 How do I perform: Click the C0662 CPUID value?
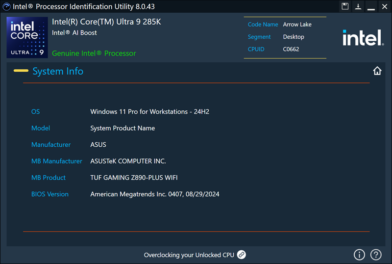291,49
